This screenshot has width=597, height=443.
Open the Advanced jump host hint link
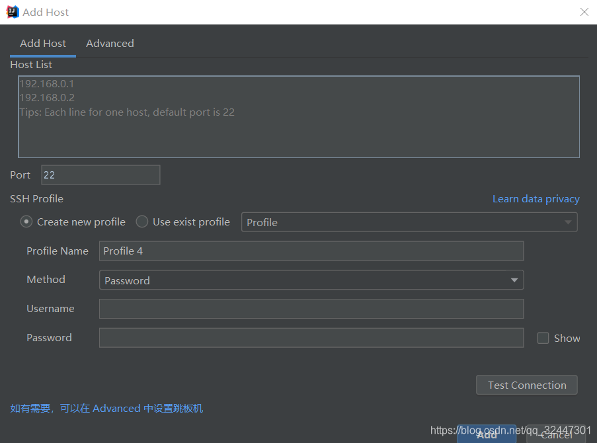[106, 409]
